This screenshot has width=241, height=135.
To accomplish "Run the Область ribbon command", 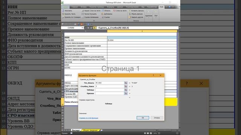I will coord(106,11).
